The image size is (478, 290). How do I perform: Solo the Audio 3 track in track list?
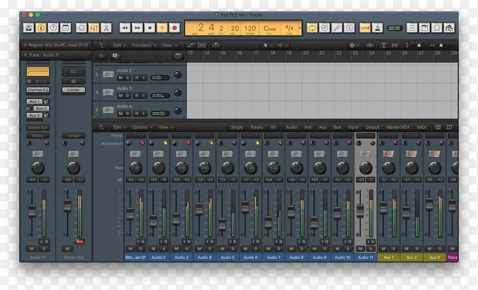(128, 96)
